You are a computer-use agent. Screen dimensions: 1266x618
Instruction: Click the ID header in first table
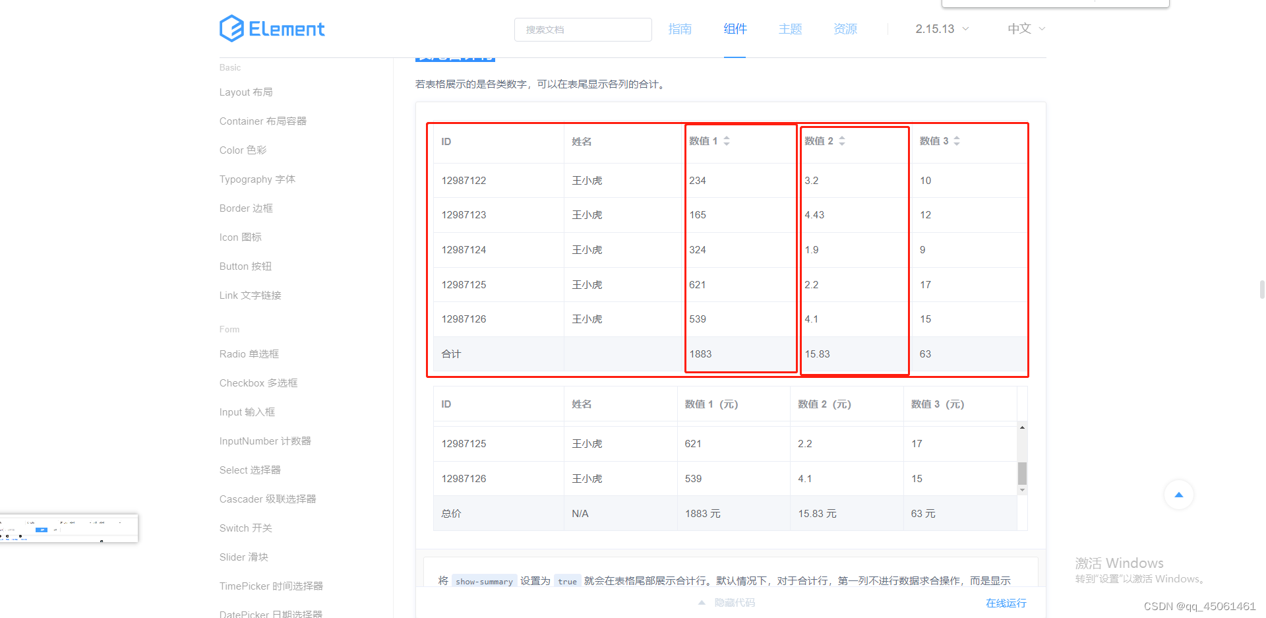tap(446, 142)
